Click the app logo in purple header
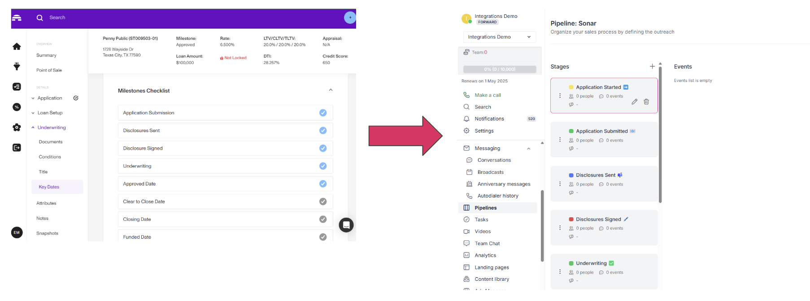This screenshot has height=301, width=810. click(17, 18)
